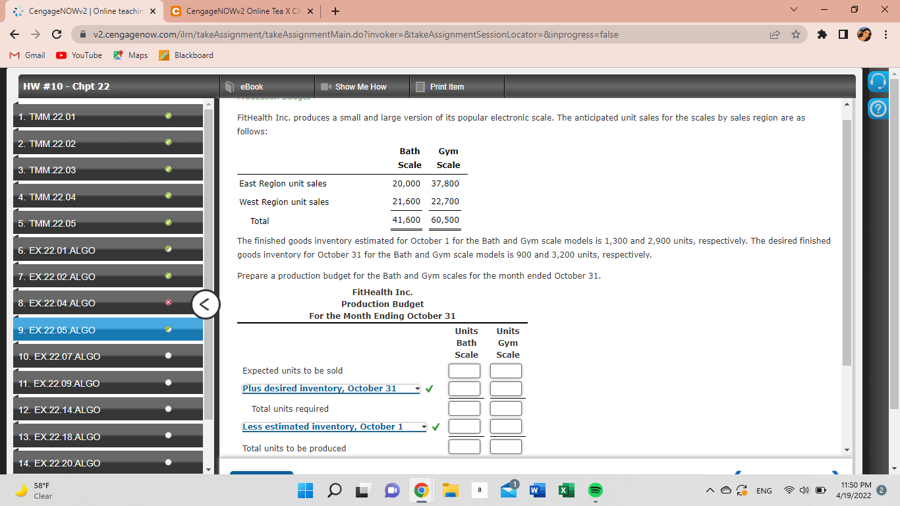Image resolution: width=900 pixels, height=506 pixels.
Task: Toggle the bookmark star in the address bar
Action: (796, 34)
